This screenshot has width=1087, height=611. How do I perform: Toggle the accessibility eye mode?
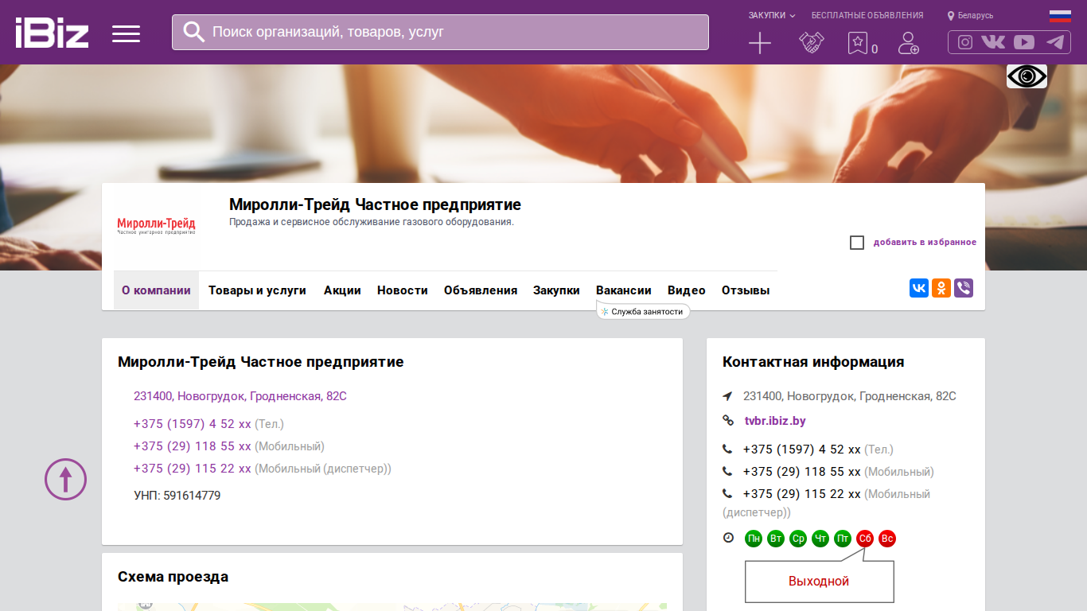point(1027,76)
